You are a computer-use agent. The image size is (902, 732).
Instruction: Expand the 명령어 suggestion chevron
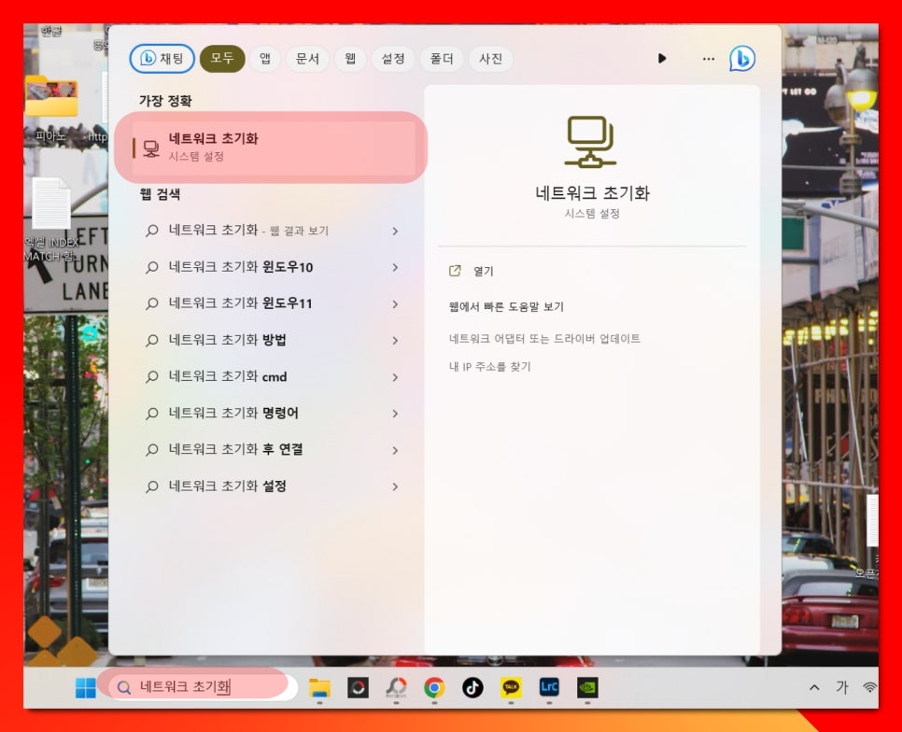[395, 414]
